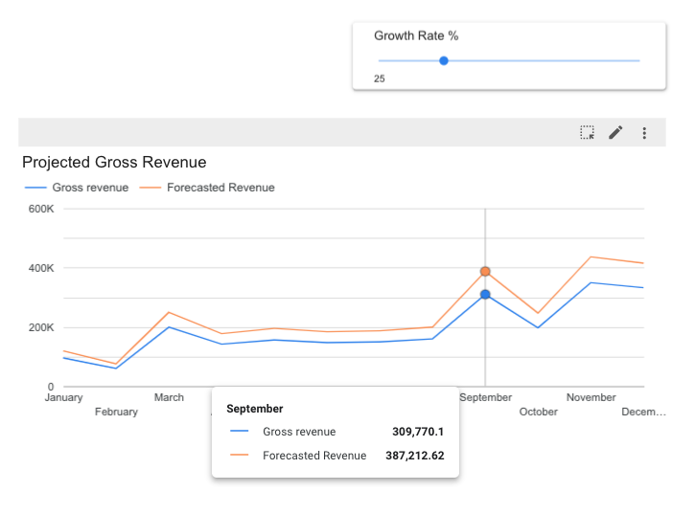This screenshot has height=514, width=695.
Task: Click the September axis label
Action: pos(486,397)
